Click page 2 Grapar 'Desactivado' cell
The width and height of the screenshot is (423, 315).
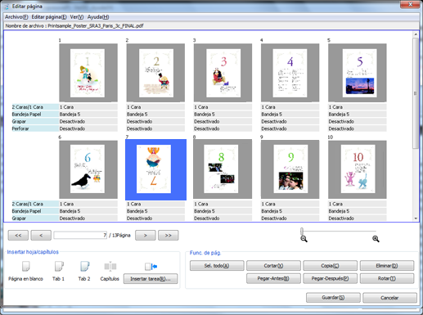[155, 121]
